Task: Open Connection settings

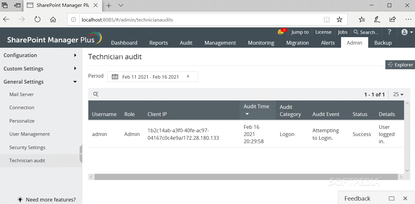Action: 22,107
